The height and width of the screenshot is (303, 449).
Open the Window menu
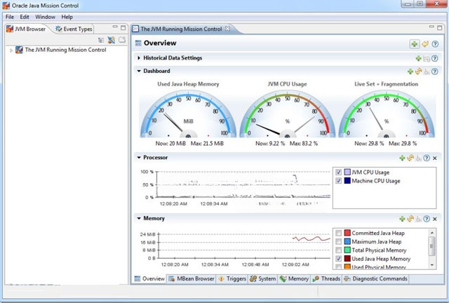(45, 17)
